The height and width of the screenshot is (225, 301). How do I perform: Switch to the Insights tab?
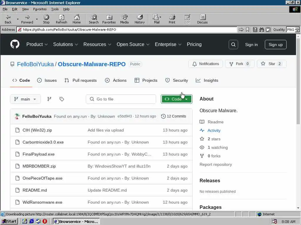207,80
